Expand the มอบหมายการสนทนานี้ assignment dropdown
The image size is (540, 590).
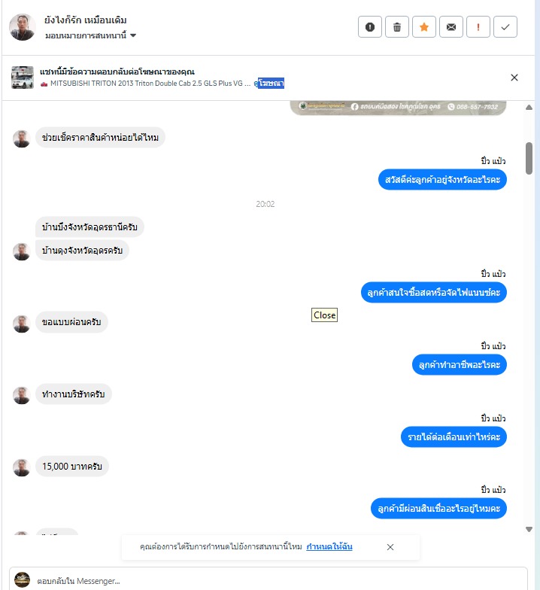[90, 35]
